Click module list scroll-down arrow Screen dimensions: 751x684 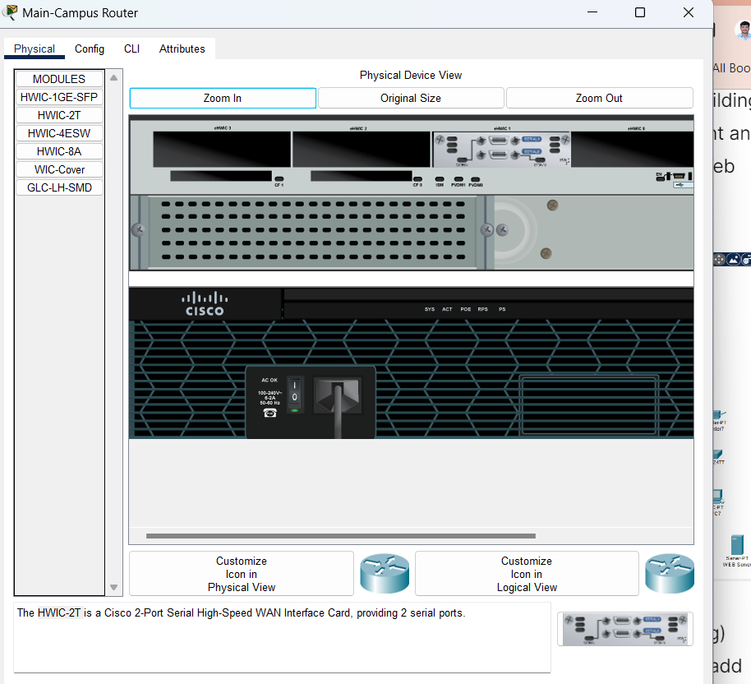click(x=114, y=587)
